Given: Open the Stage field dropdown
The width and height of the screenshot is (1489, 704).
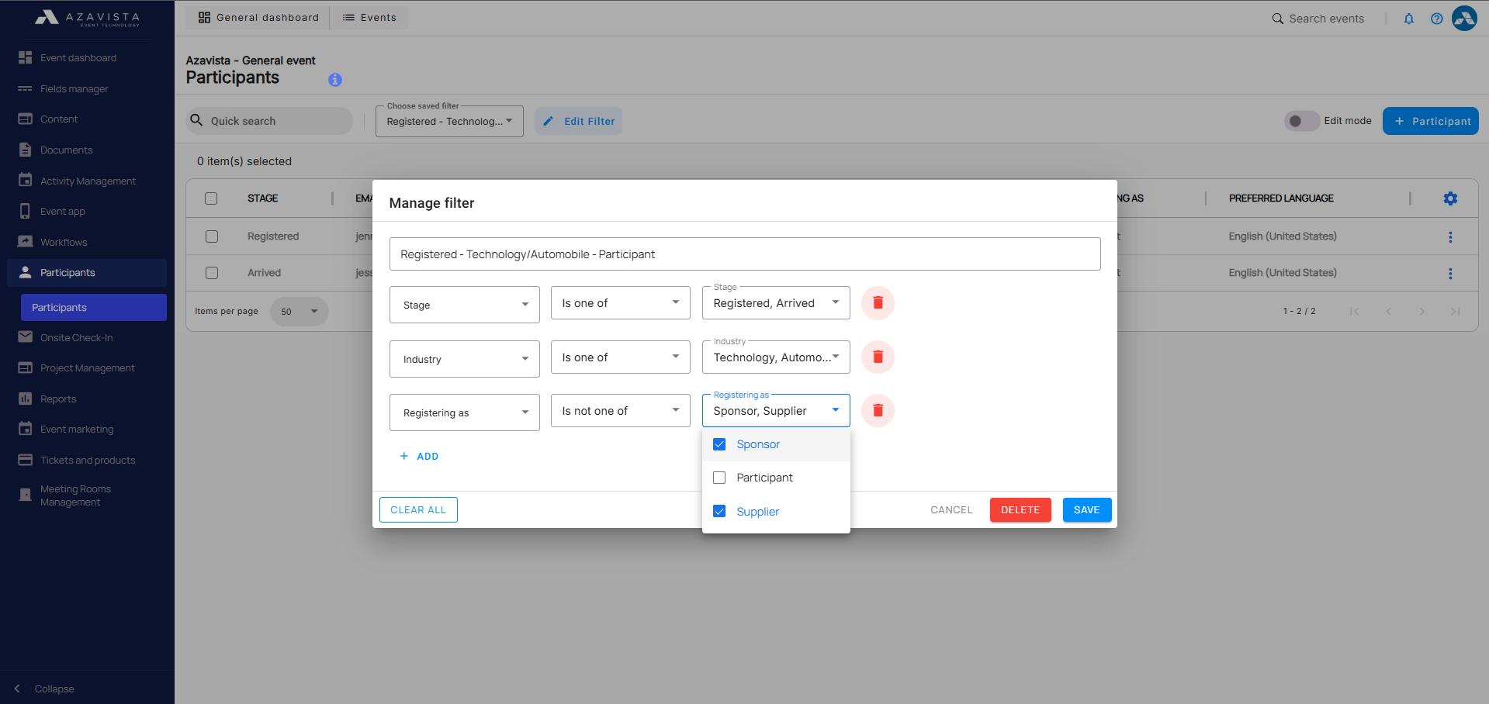Looking at the screenshot, I should tap(464, 305).
